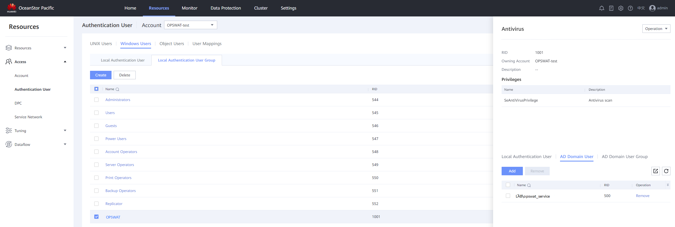Search AD domain user names via magnifier
The image size is (675, 227).
pos(529,185)
